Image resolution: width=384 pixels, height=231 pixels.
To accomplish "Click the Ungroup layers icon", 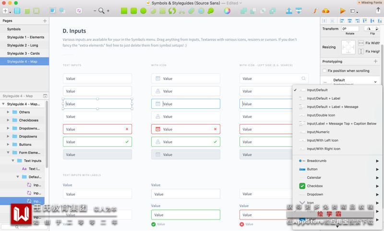I will click(x=36, y=11).
